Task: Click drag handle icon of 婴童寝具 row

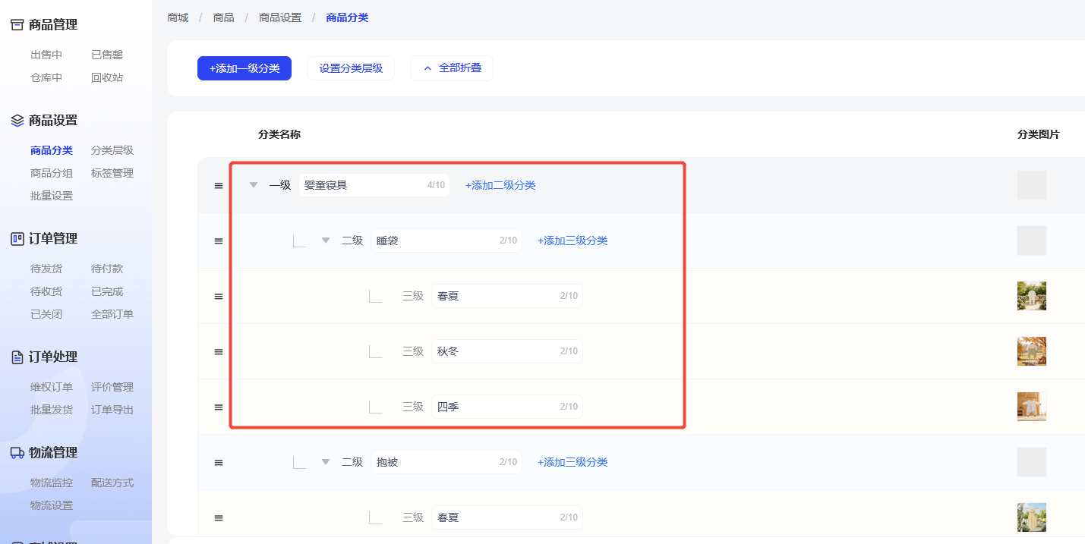Action: point(219,186)
